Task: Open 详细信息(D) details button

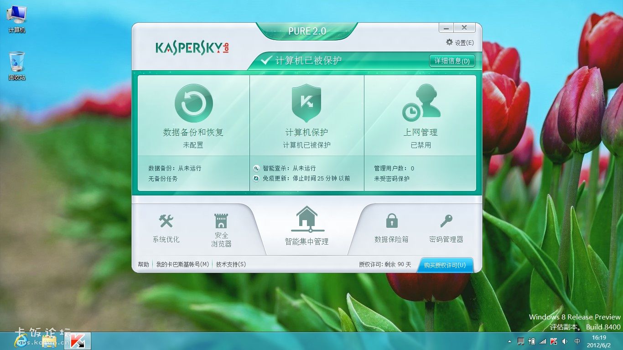Action: click(452, 61)
